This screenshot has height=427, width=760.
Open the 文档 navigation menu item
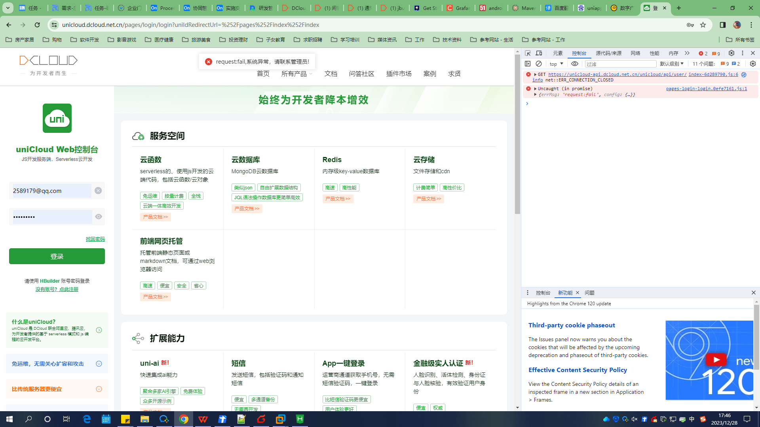point(331,74)
